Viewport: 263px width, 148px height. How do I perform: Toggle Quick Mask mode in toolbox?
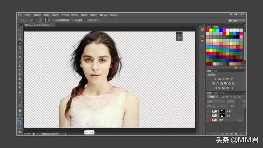click(20, 128)
